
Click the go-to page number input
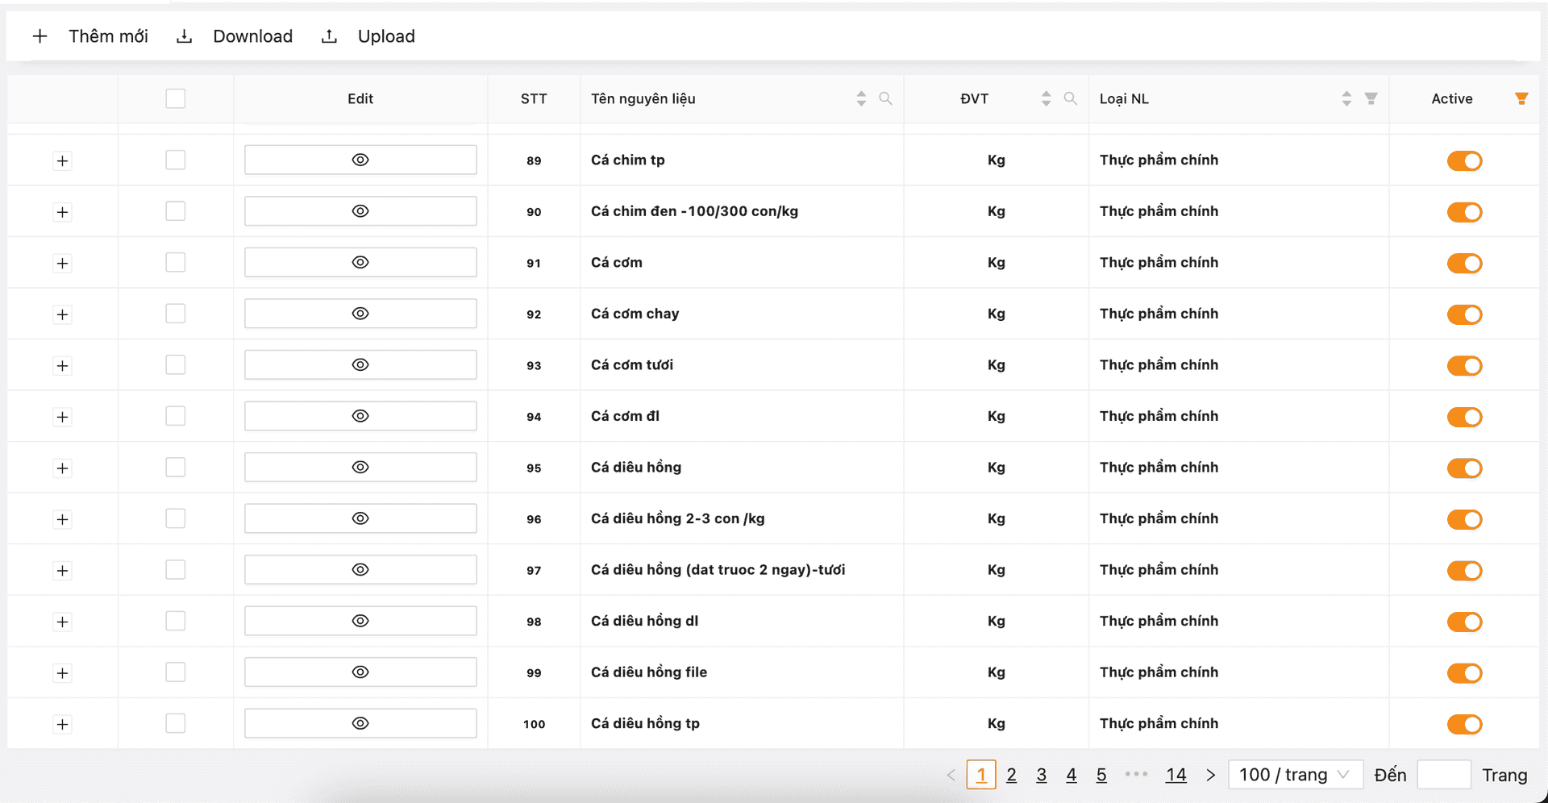click(x=1443, y=775)
